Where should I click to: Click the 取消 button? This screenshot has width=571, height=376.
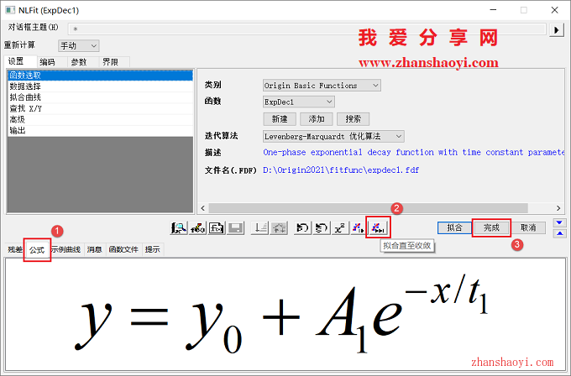pyautogui.click(x=528, y=227)
